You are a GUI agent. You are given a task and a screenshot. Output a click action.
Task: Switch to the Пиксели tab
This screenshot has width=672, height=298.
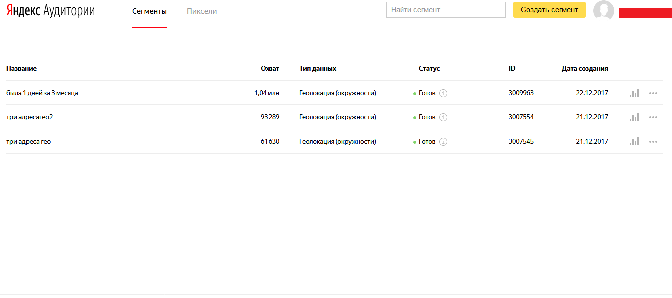[202, 11]
